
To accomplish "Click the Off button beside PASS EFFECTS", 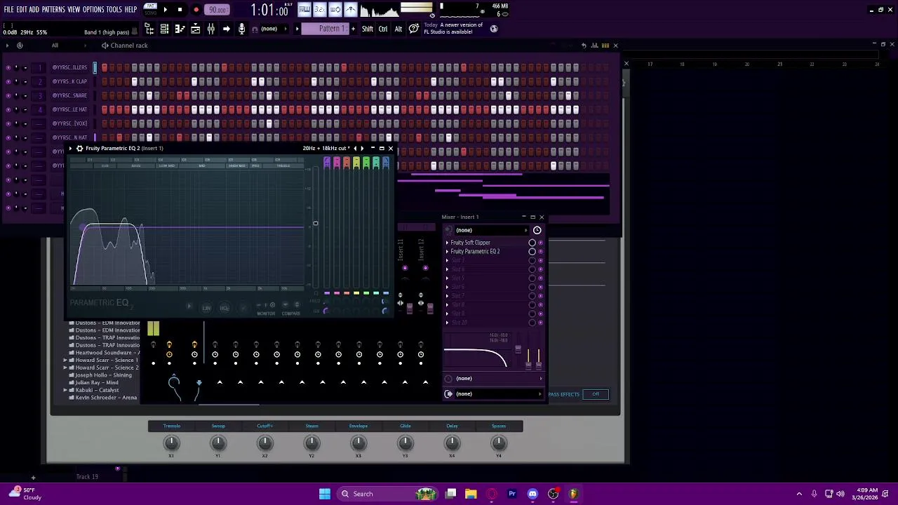I will click(x=596, y=394).
